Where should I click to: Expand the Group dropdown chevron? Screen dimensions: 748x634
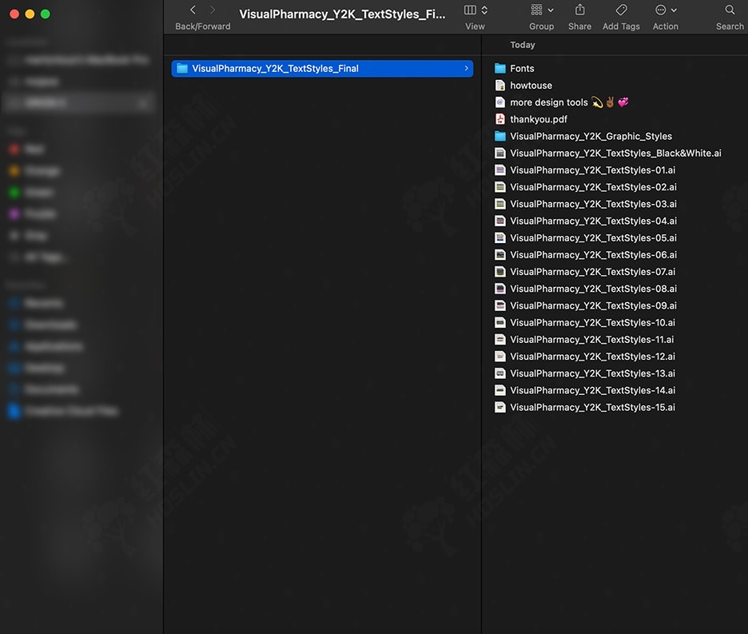[x=551, y=10]
